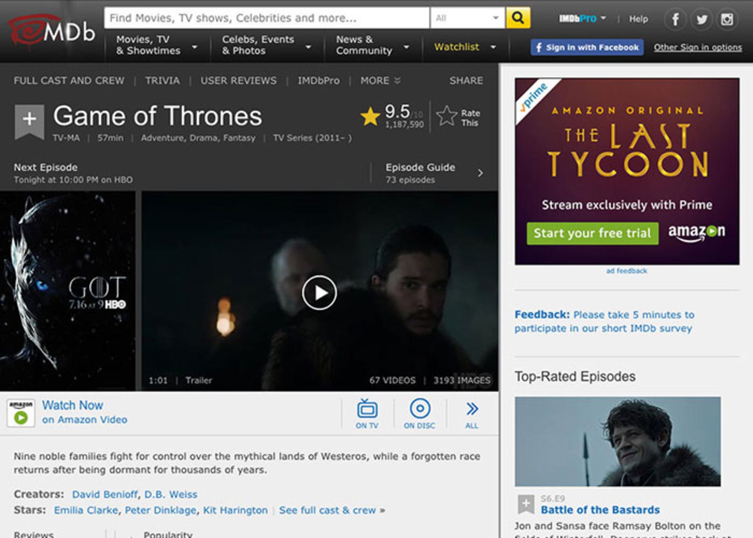The image size is (753, 538).
Task: Open the IMDb search button (magnifying glass)
Action: [x=518, y=18]
